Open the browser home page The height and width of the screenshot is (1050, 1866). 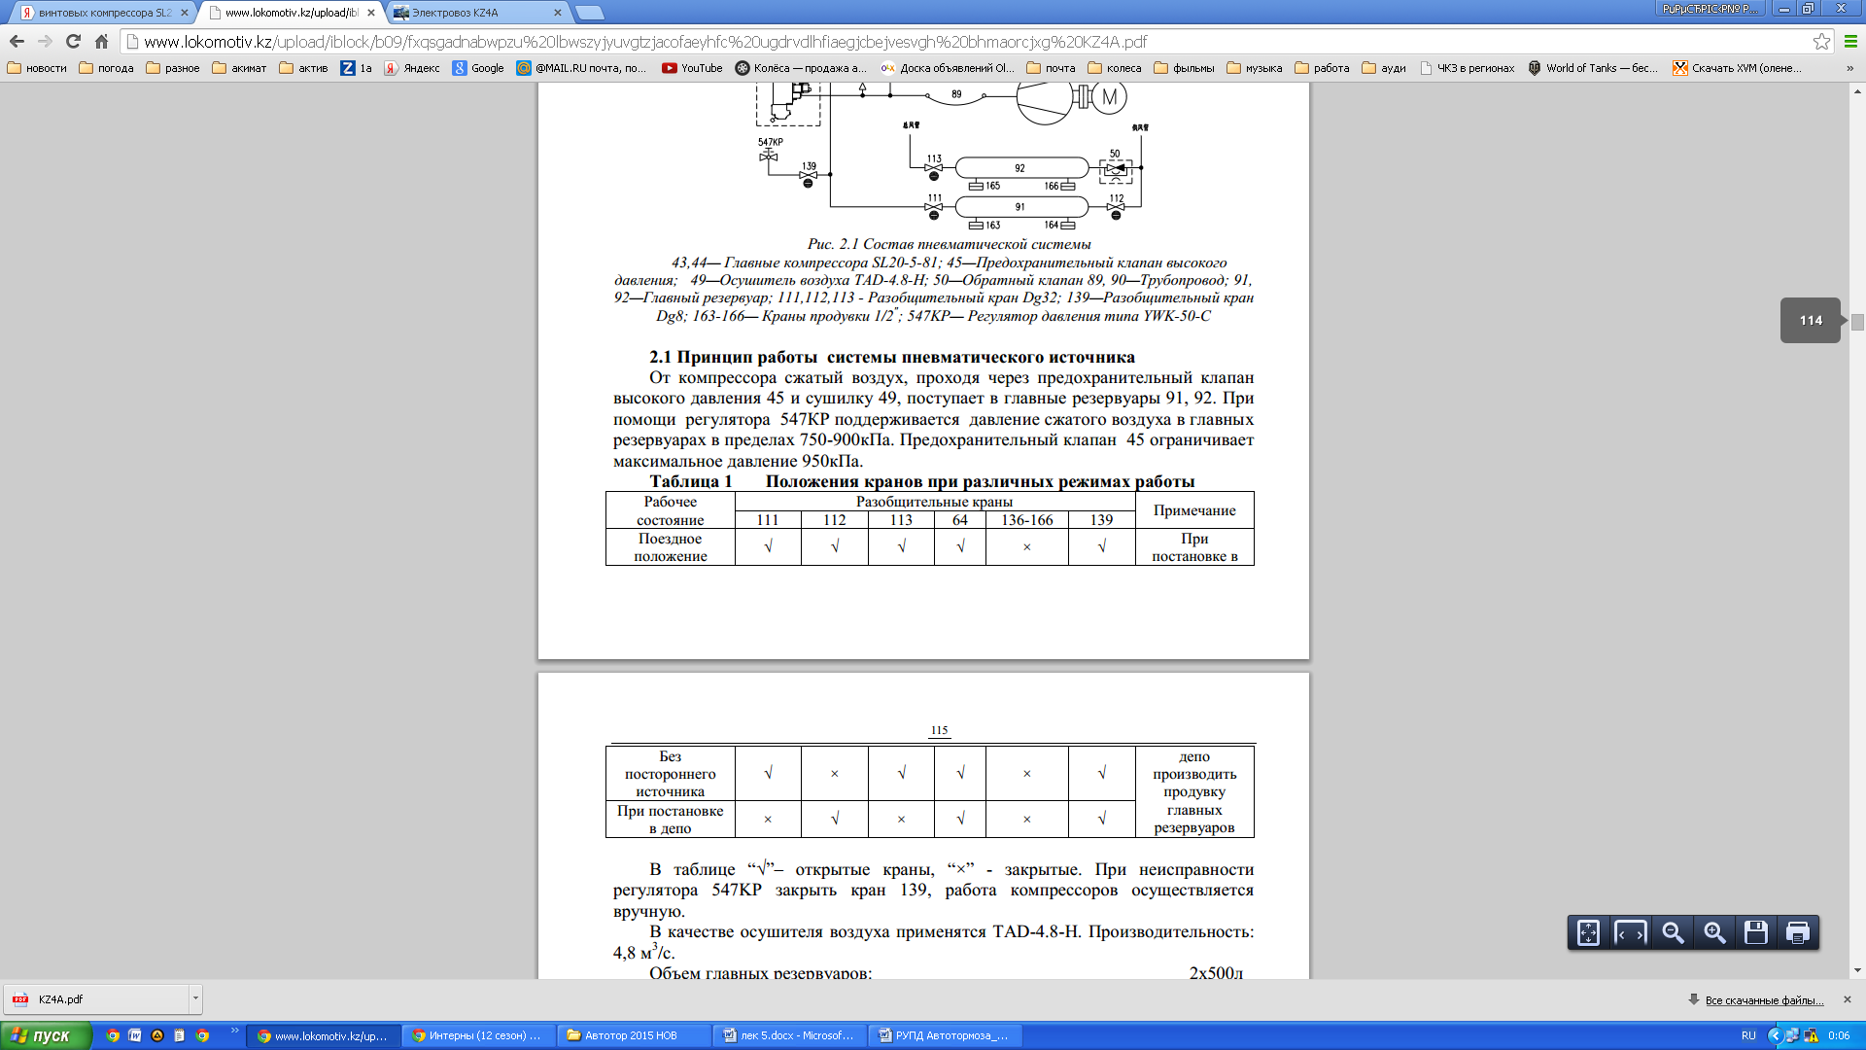click(x=101, y=41)
